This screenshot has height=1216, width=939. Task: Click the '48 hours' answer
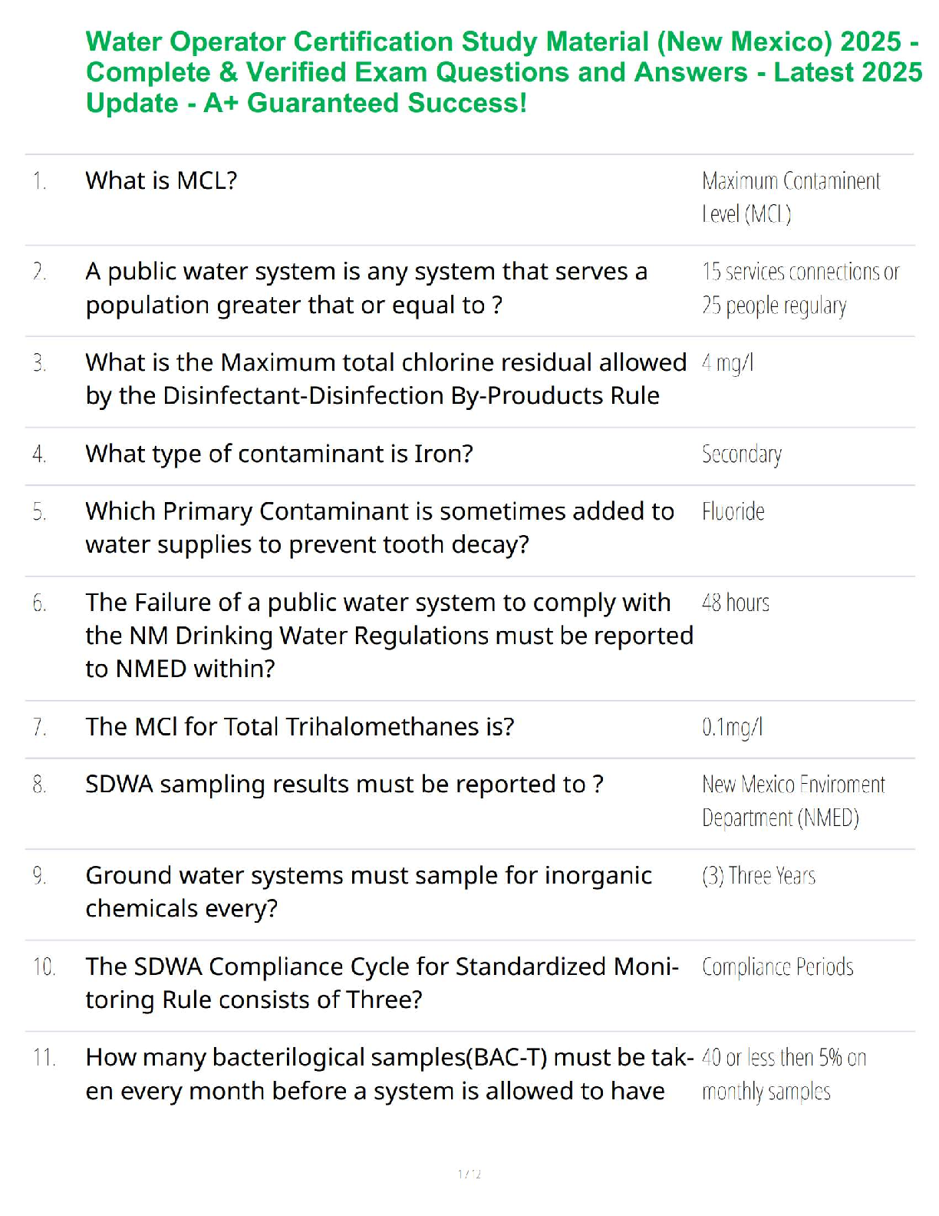[x=735, y=603]
